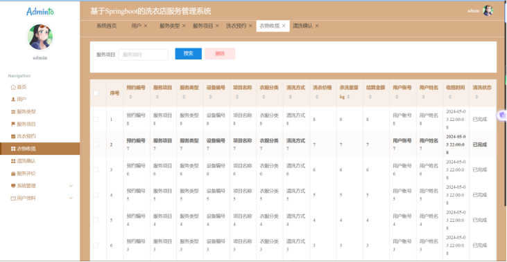507x262 pixels.
Task: Expand the 系统管理 menu chevron
Action: 71,186
